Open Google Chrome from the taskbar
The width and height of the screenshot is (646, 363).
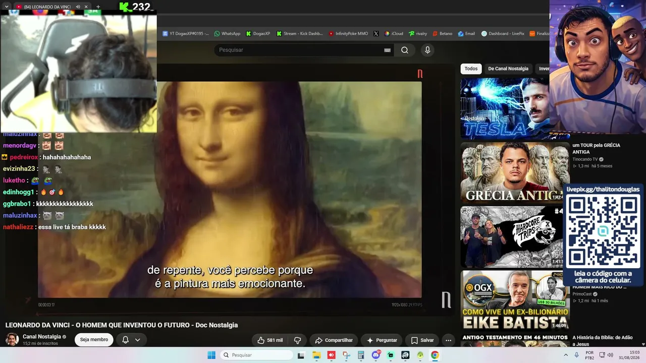pos(435,355)
